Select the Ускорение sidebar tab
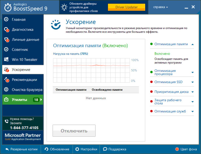201x154 pixels. pyautogui.click(x=22, y=70)
